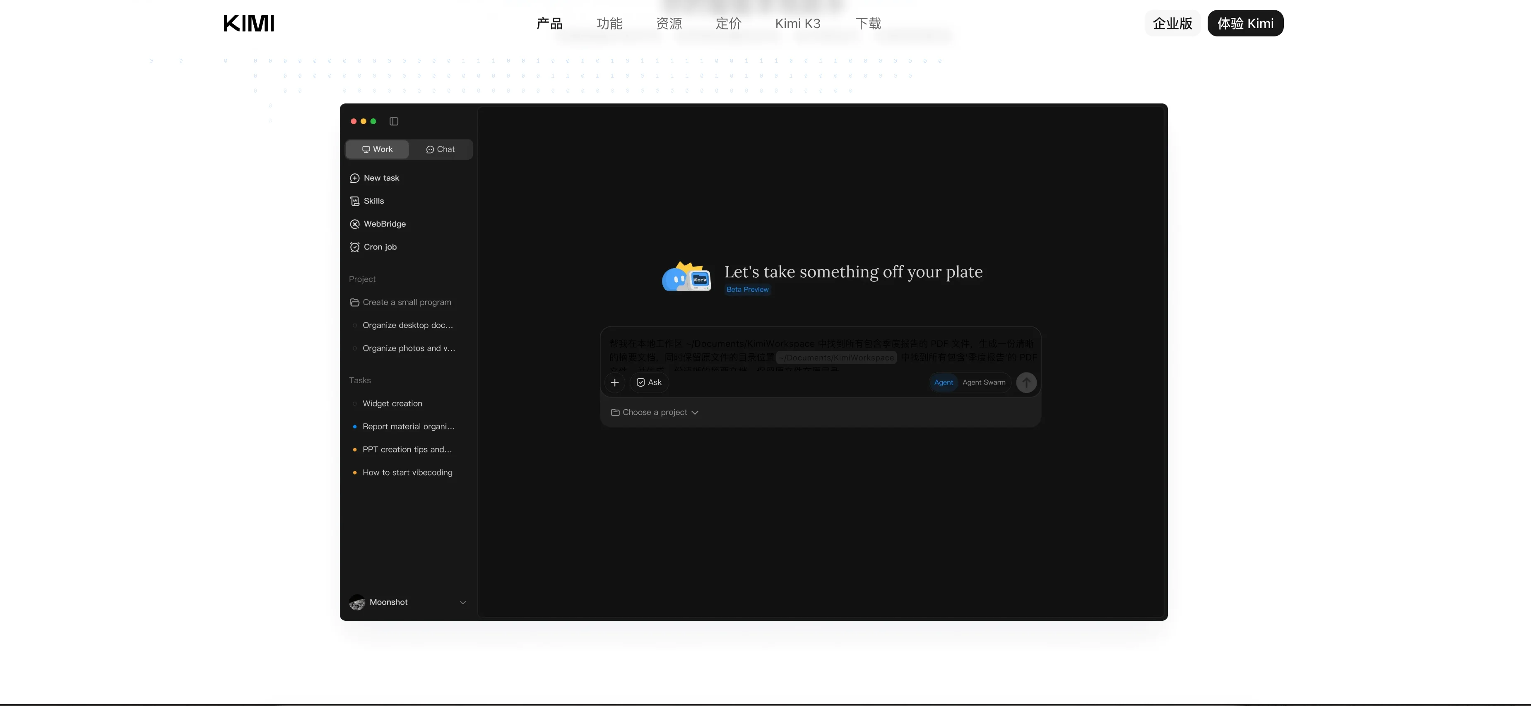Screen dimensions: 1531x706
Task: Click the send arrow button
Action: point(1026,383)
